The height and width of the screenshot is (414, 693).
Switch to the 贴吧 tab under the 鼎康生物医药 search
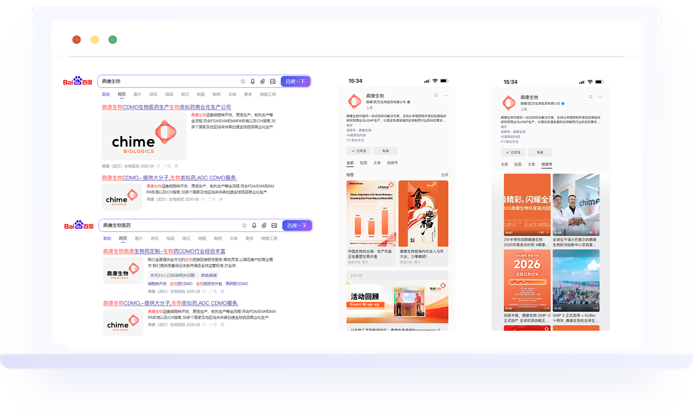(x=218, y=238)
